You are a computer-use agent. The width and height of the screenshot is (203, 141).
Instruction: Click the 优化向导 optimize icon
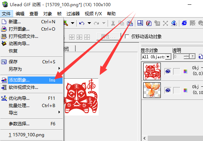(x=4, y=98)
